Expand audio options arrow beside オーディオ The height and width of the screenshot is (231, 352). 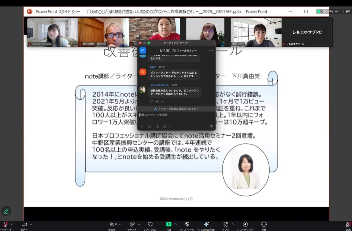[12, 224]
